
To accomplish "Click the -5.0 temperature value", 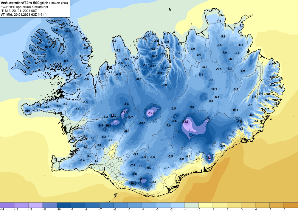I will 181,159.
